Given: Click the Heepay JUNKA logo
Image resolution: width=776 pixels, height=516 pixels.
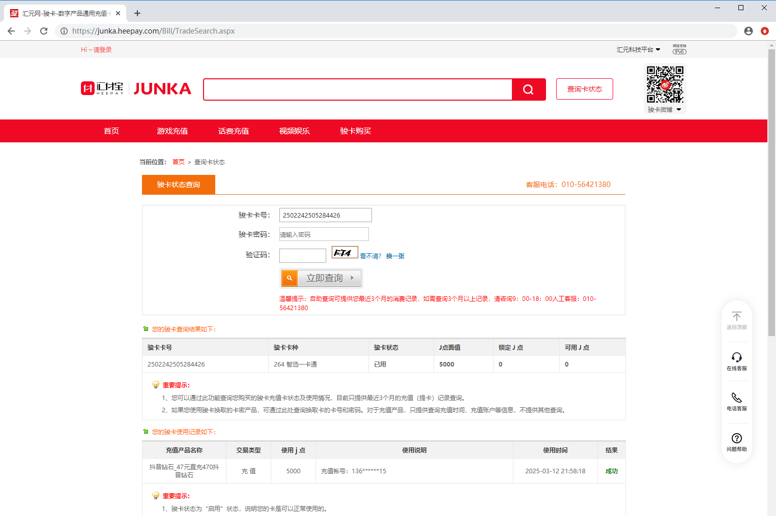Looking at the screenshot, I should pyautogui.click(x=136, y=89).
